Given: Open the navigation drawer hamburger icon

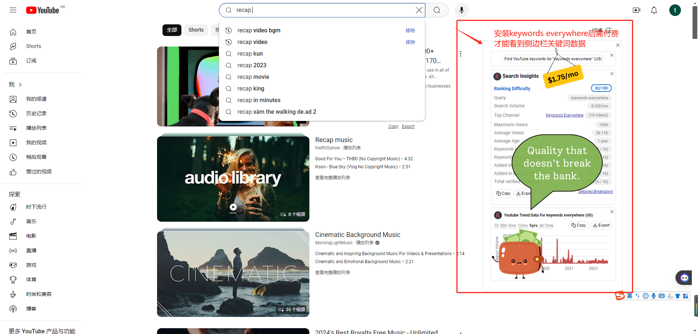Looking at the screenshot, I should click(13, 10).
